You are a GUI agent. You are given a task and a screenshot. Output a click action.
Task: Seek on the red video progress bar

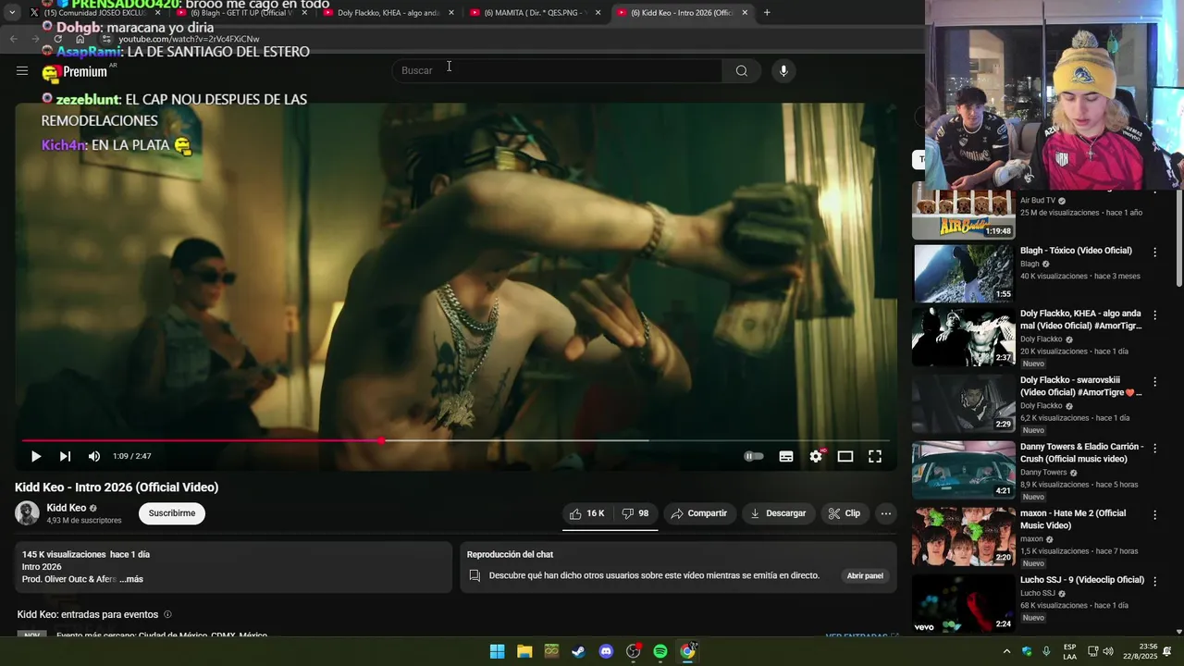coord(456,440)
